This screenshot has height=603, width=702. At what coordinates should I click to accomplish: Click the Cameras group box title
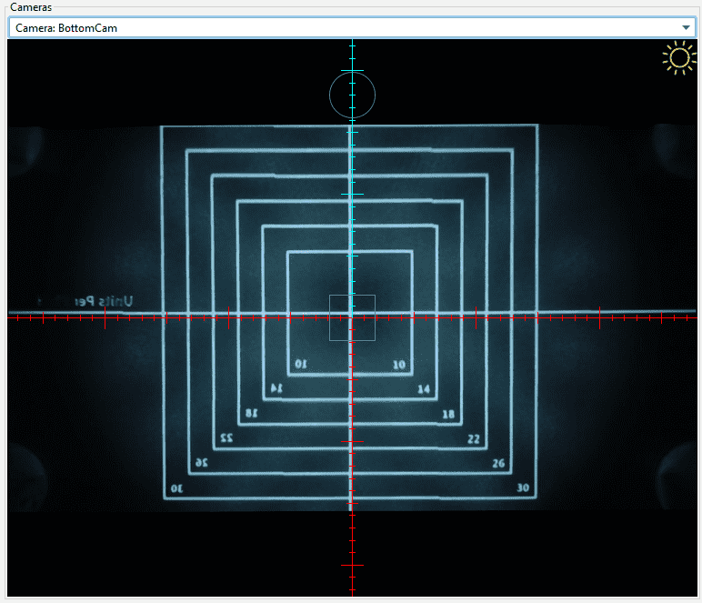pyautogui.click(x=31, y=6)
